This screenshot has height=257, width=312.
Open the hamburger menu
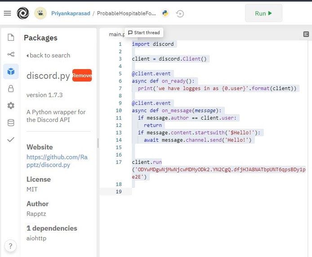[7, 13]
